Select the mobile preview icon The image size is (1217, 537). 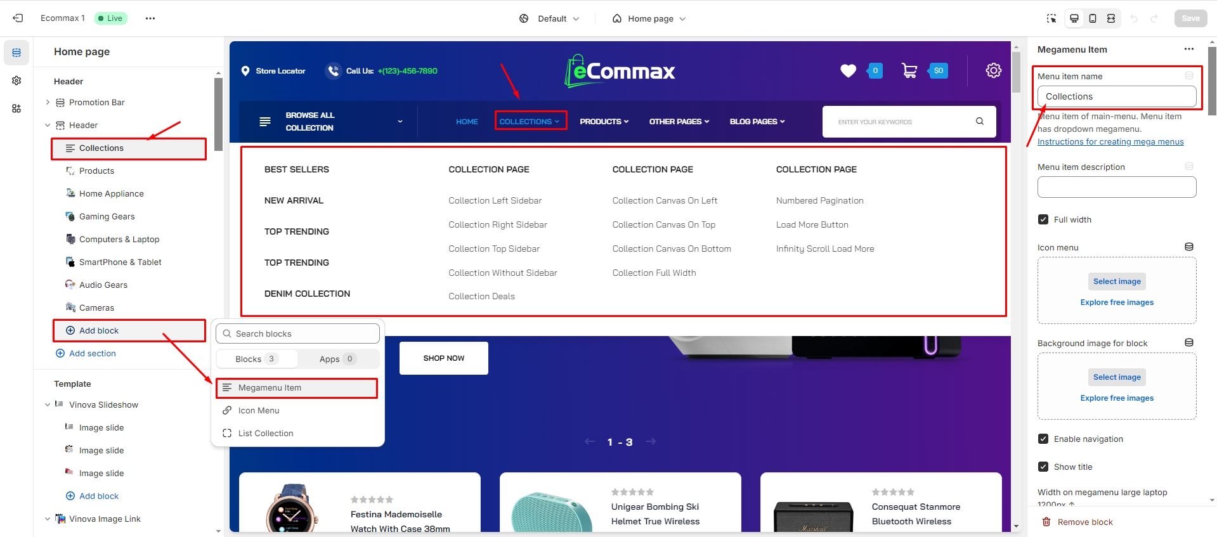(1092, 18)
